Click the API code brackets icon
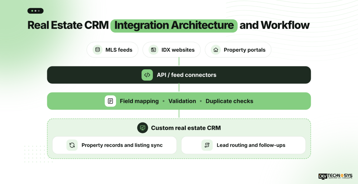The height and width of the screenshot is (184, 358). click(147, 75)
